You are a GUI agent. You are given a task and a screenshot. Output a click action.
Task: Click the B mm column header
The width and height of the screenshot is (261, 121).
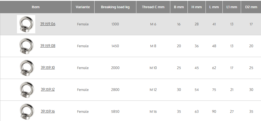[179, 7]
